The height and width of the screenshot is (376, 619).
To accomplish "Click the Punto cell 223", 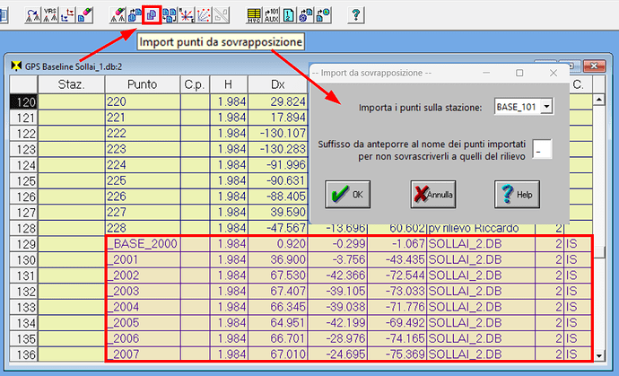I will (143, 149).
